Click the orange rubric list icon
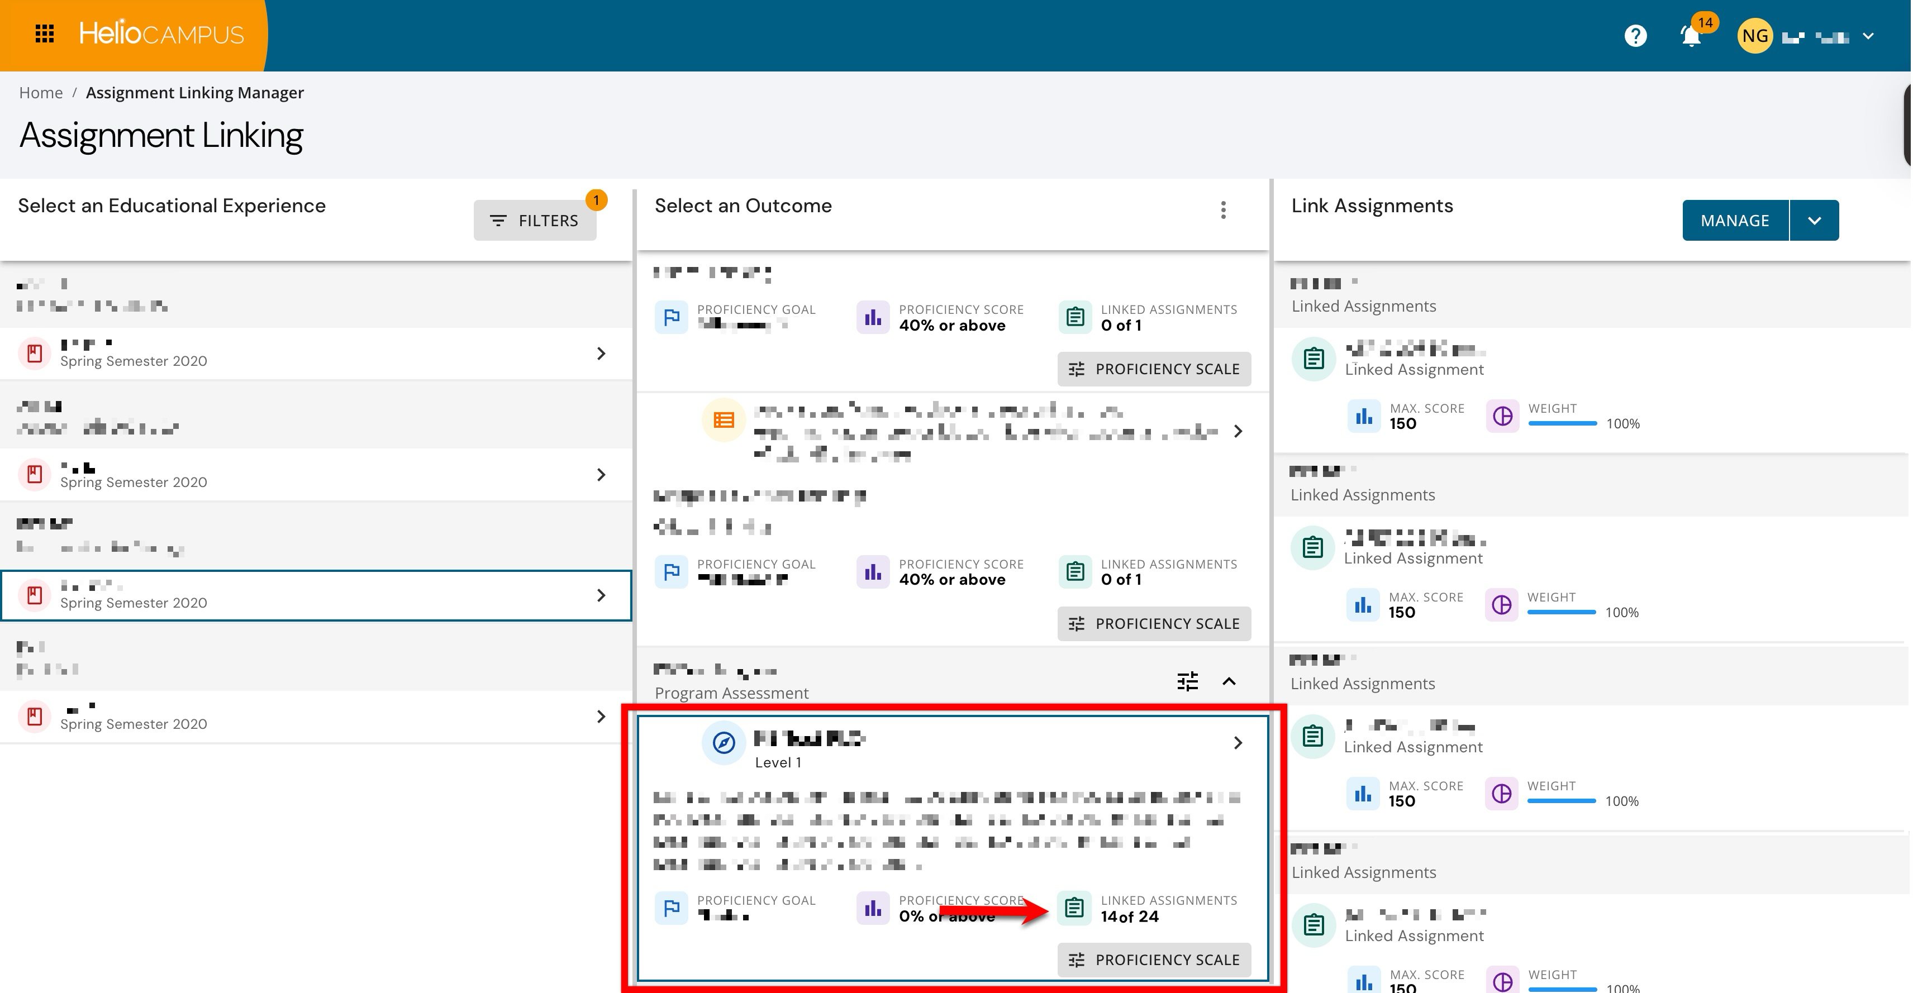 (724, 420)
